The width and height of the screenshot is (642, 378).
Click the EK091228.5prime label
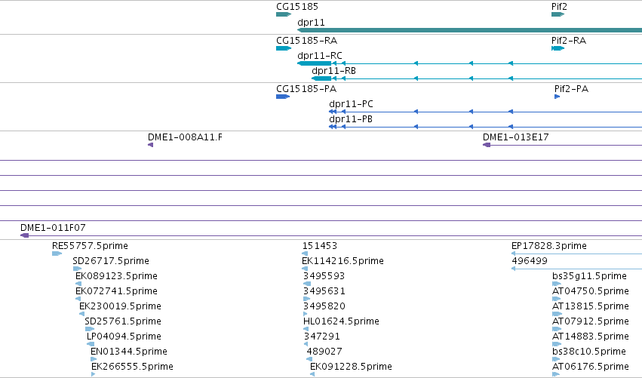[x=351, y=367]
